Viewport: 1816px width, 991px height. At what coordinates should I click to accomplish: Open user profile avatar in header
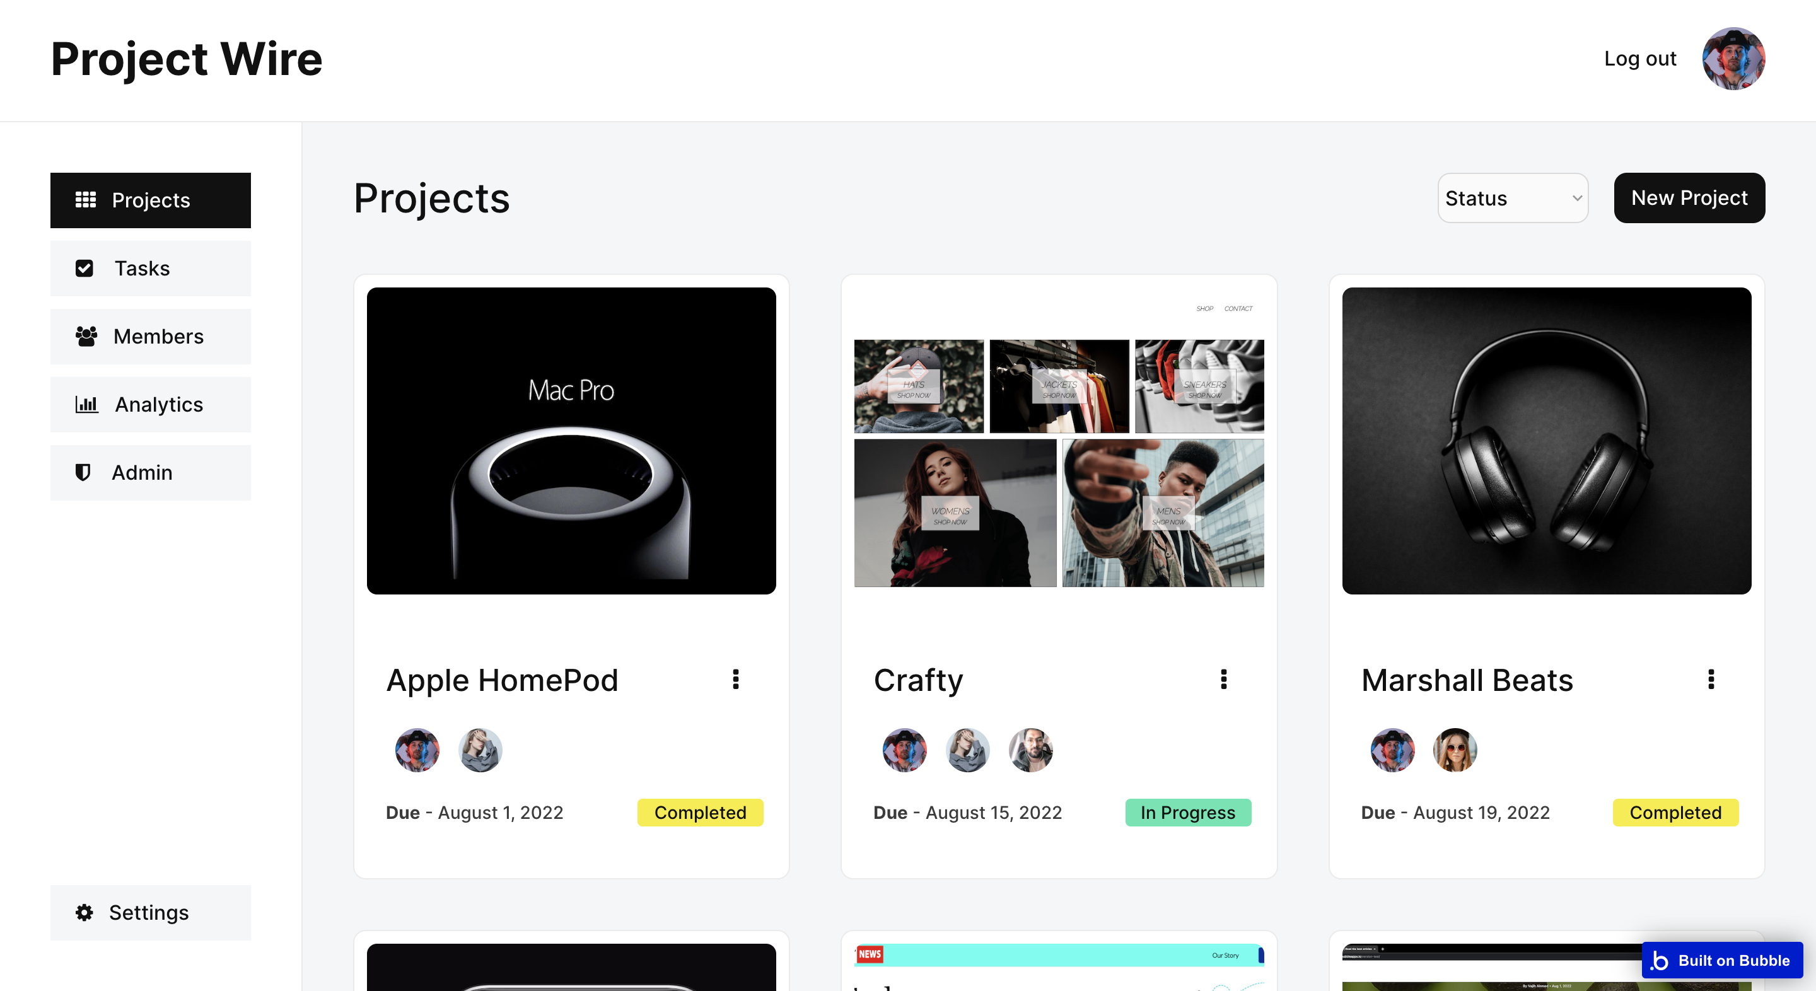click(x=1733, y=59)
